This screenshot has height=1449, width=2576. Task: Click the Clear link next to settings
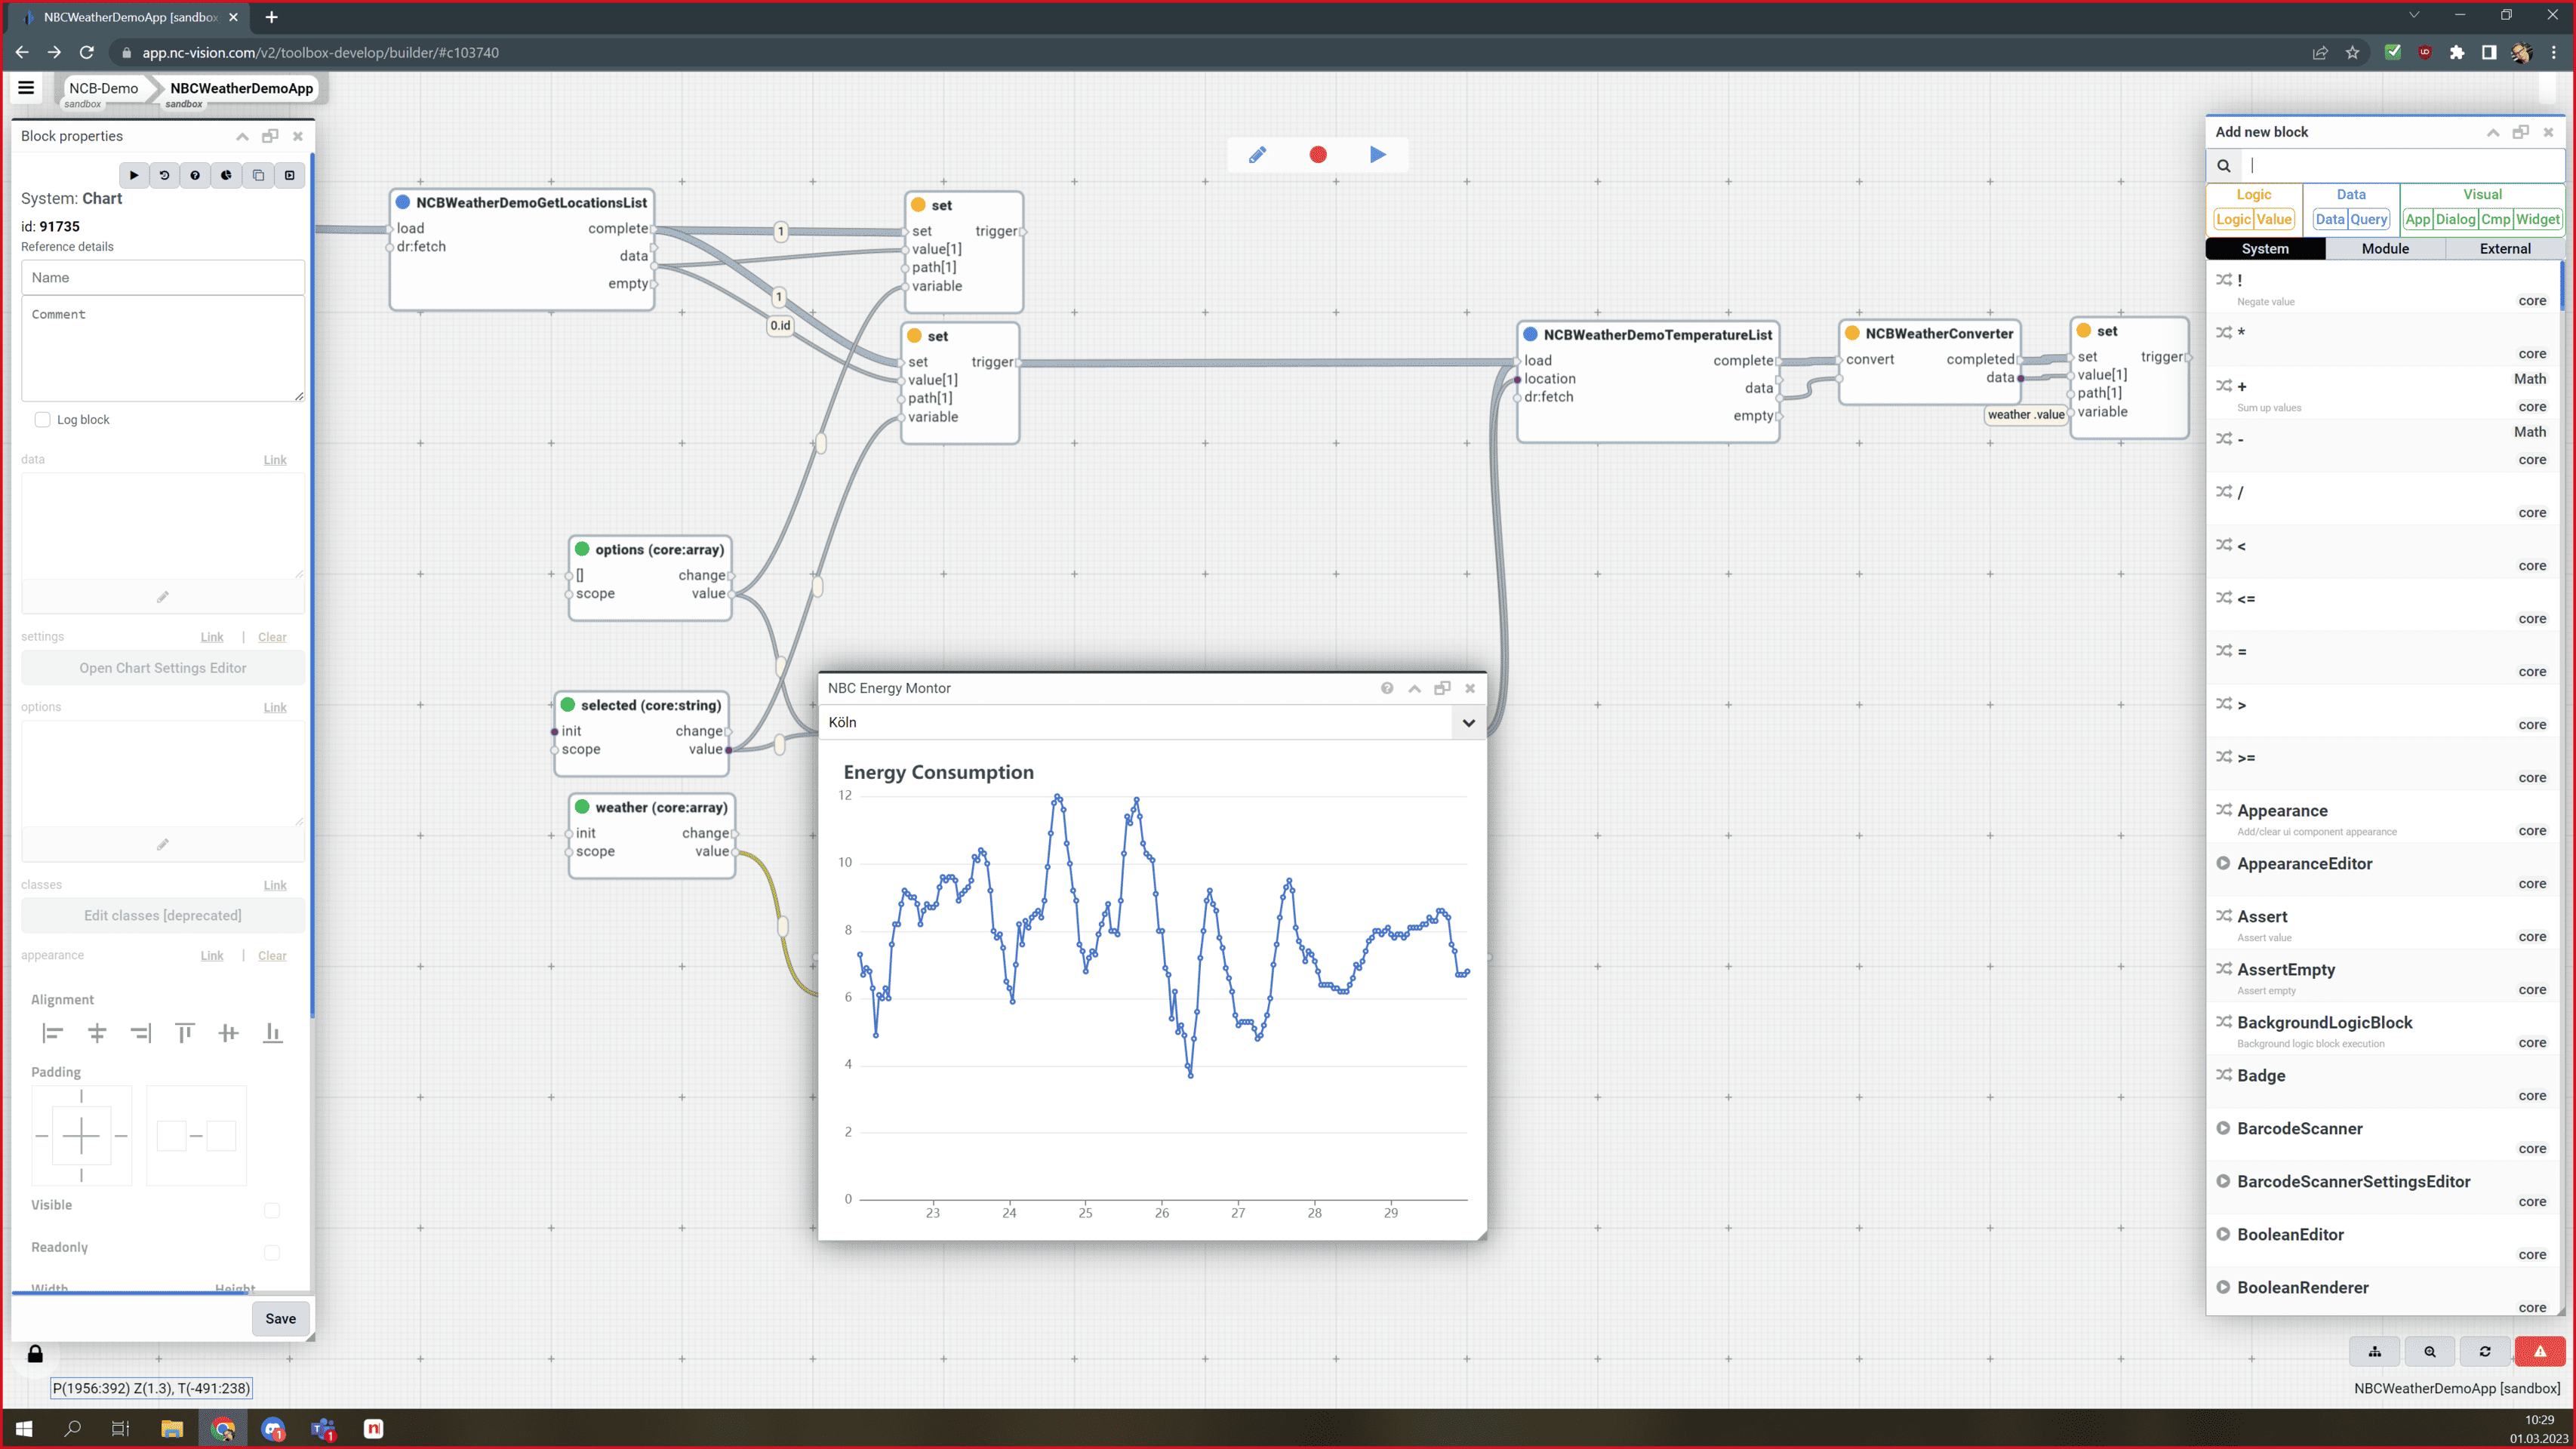coord(272,637)
